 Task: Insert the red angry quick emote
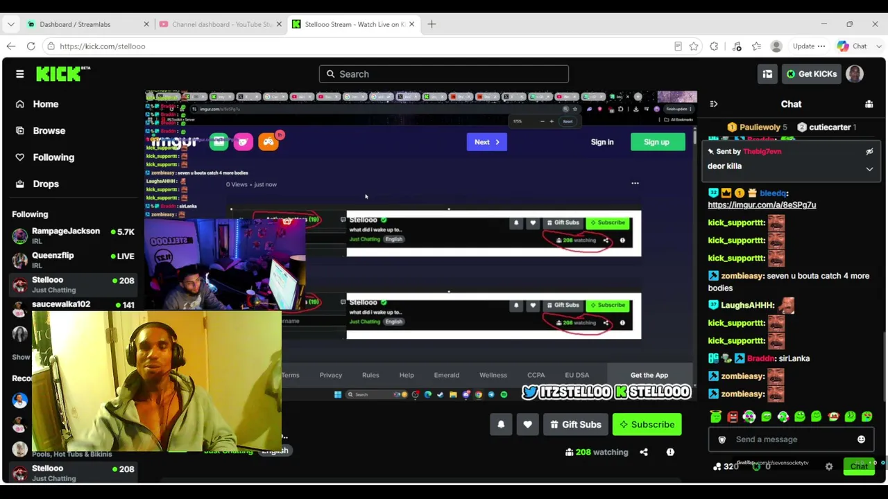(733, 417)
